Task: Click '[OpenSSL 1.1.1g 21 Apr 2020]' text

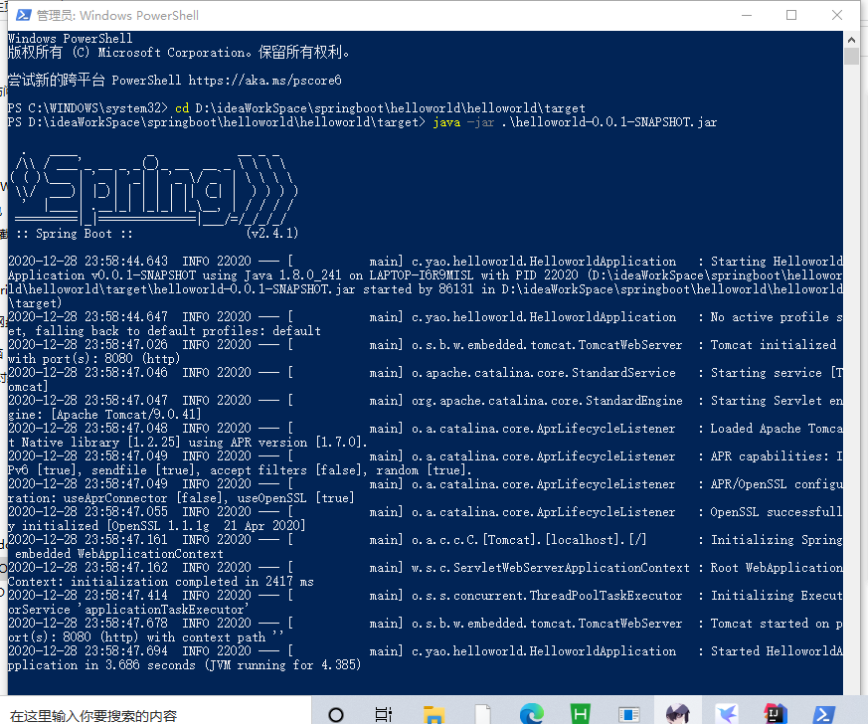Action: tap(206, 525)
